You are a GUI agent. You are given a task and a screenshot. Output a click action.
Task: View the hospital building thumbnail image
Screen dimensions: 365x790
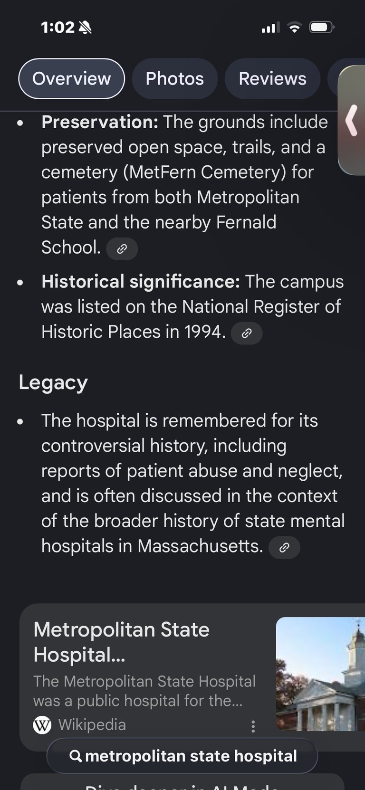[320, 674]
